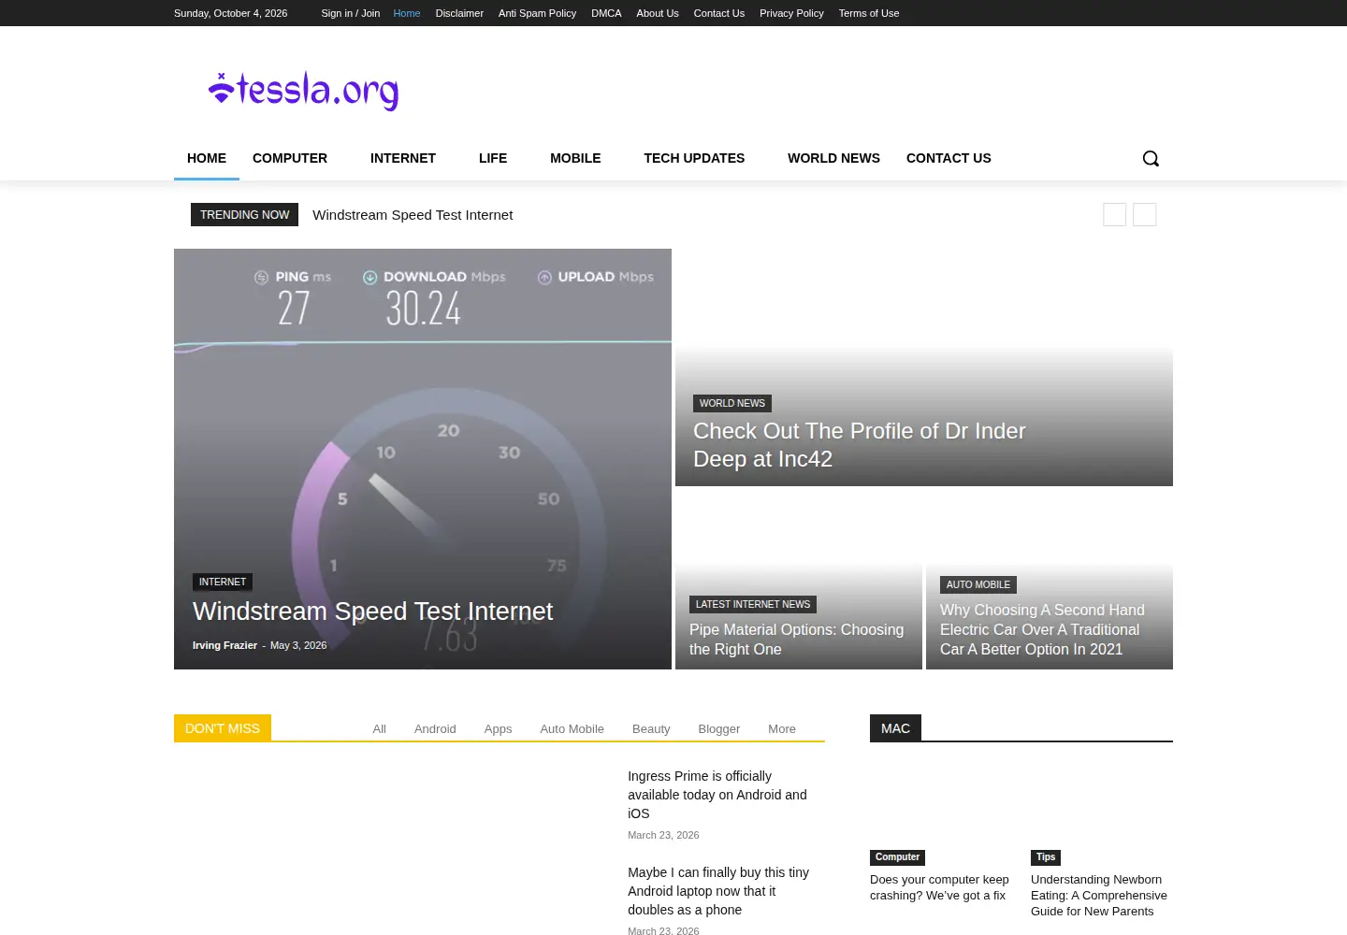The image size is (1347, 935).
Task: Open Pipe Material Options article
Action: pos(796,640)
